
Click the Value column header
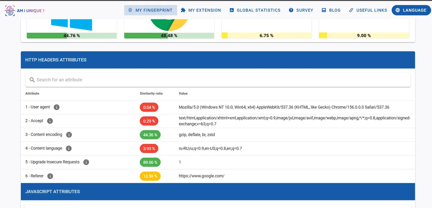183,94
